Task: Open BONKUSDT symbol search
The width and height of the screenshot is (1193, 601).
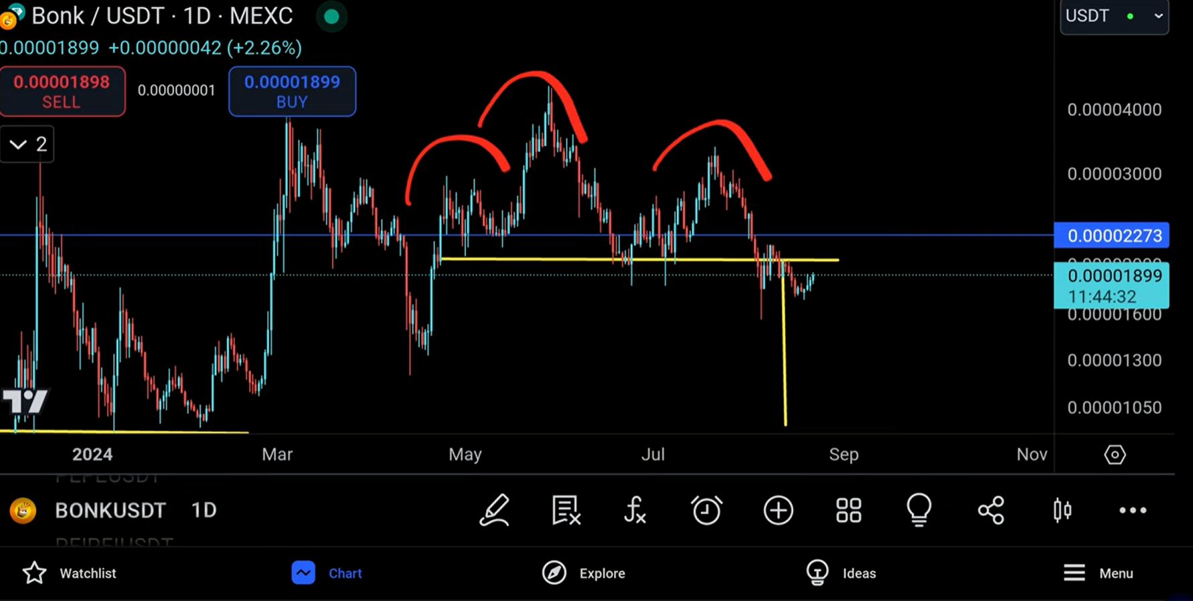Action: [110, 511]
